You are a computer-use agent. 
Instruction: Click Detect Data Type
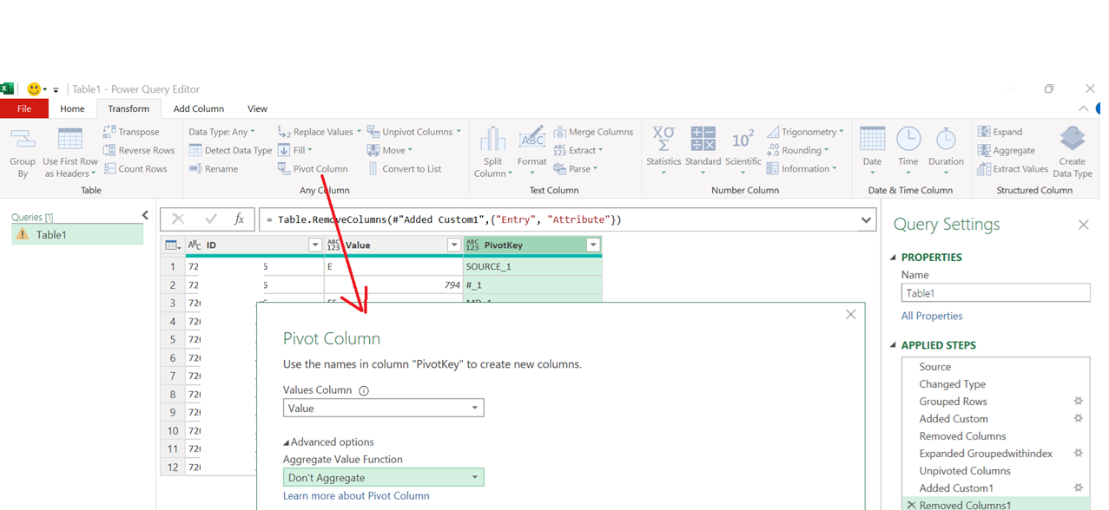click(x=230, y=150)
